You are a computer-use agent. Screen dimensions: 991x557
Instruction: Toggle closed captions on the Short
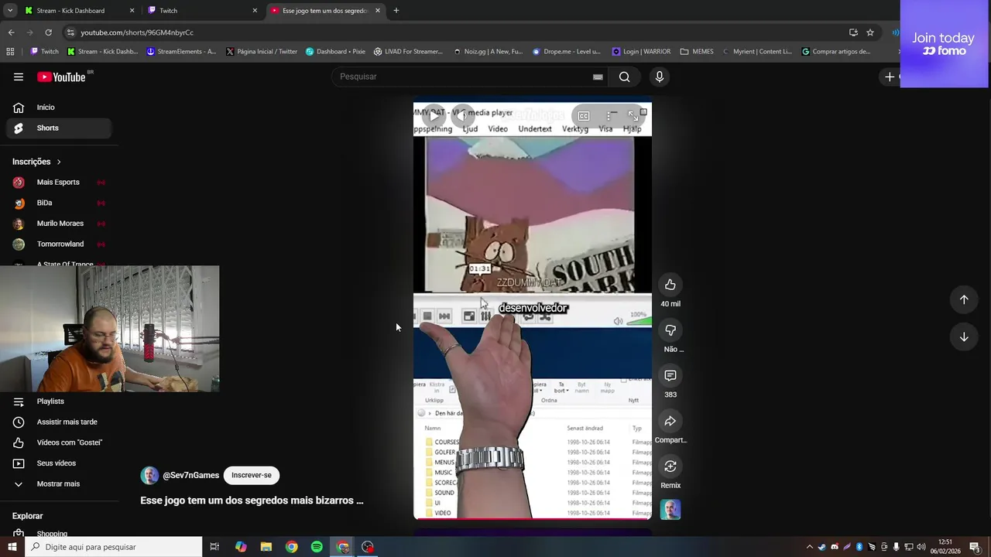click(x=584, y=116)
